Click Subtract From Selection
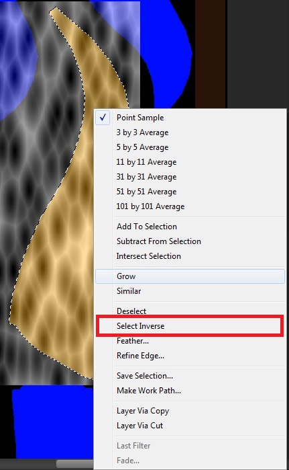This screenshot has width=289, height=470. click(190, 241)
